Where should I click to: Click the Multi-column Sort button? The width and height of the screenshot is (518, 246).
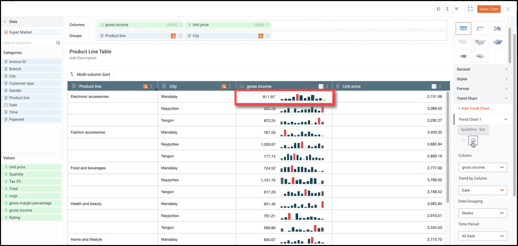(90, 74)
